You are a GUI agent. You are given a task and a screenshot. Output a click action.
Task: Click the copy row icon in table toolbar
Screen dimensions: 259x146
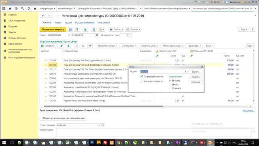(x=77, y=46)
